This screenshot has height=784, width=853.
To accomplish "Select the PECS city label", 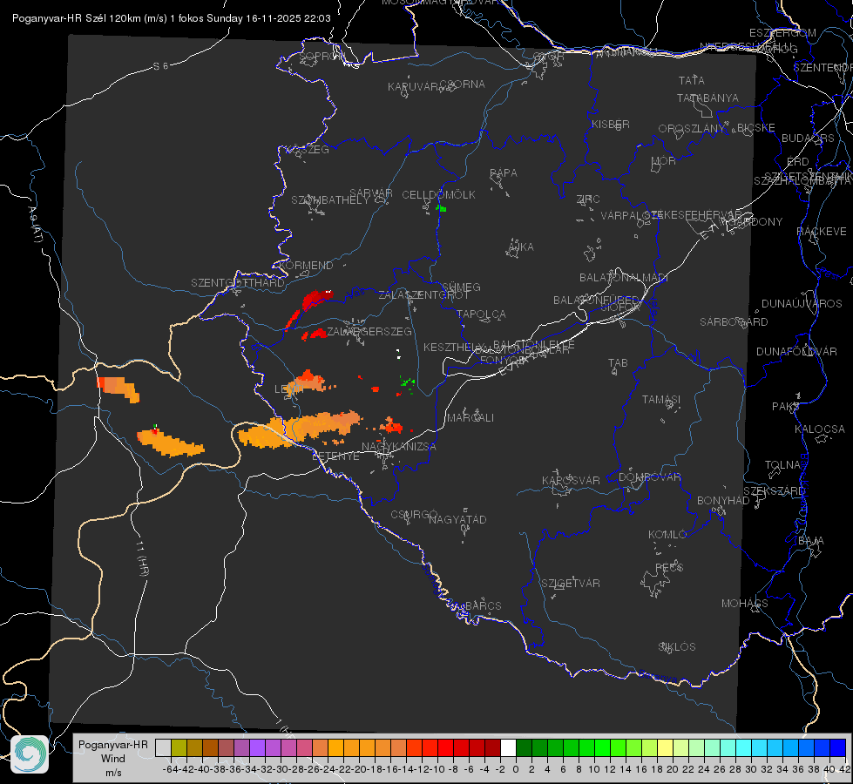I will [668, 567].
